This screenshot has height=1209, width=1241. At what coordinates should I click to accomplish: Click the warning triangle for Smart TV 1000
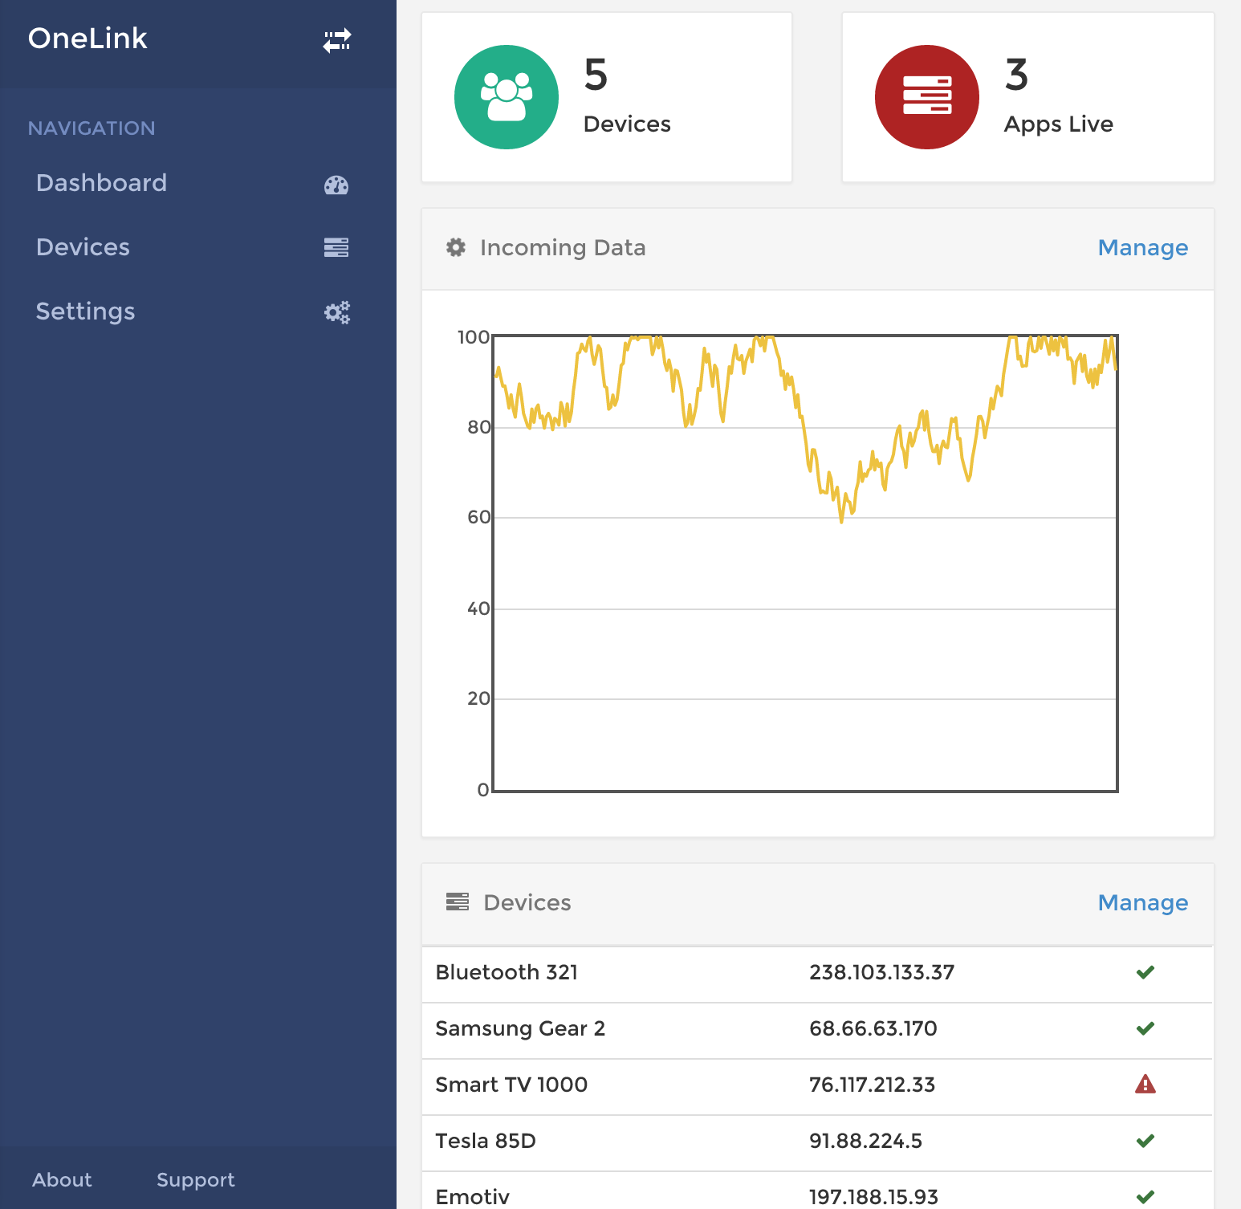point(1145,1085)
